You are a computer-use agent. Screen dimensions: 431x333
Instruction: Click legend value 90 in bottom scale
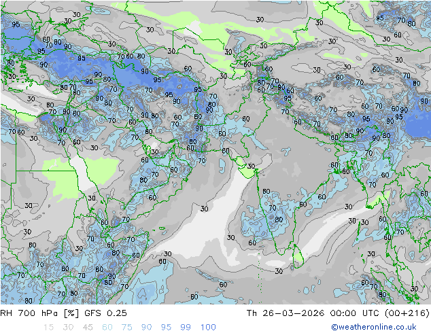point(146,328)
